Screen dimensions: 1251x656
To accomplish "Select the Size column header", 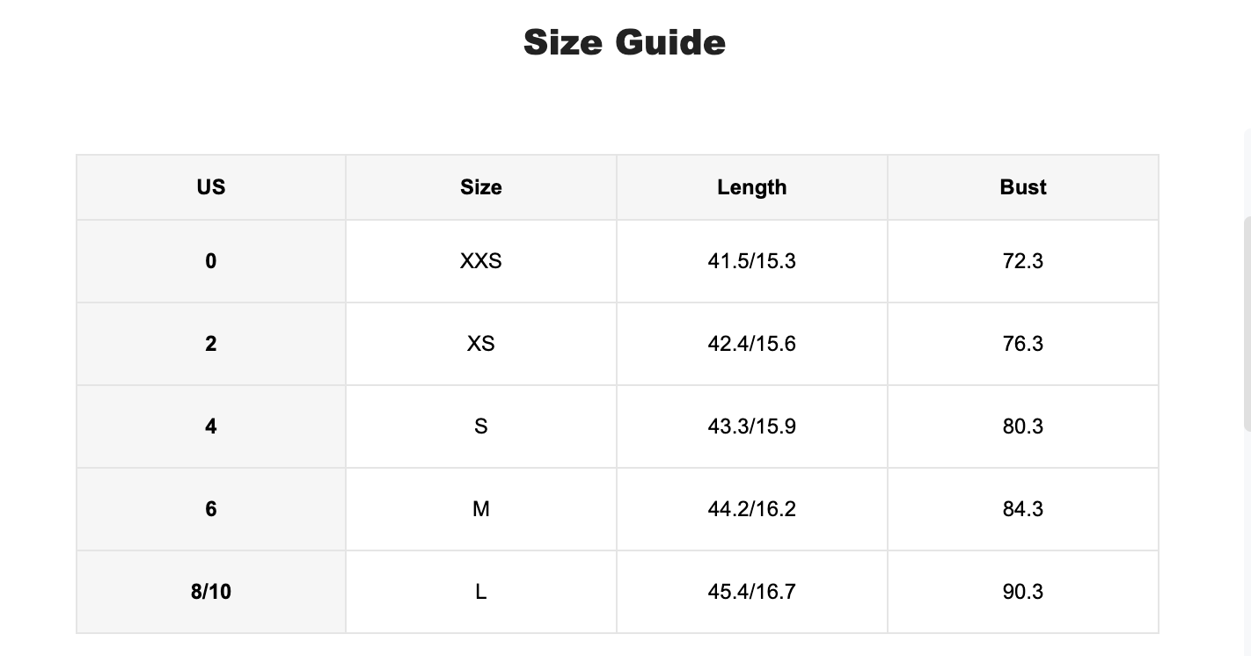I will coord(481,187).
